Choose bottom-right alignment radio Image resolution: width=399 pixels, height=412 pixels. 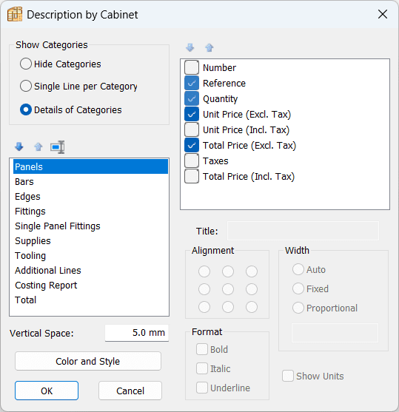point(252,307)
